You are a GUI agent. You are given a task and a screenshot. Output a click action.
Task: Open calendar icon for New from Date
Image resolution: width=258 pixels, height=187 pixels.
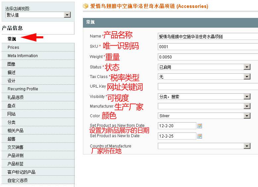tap(200, 126)
